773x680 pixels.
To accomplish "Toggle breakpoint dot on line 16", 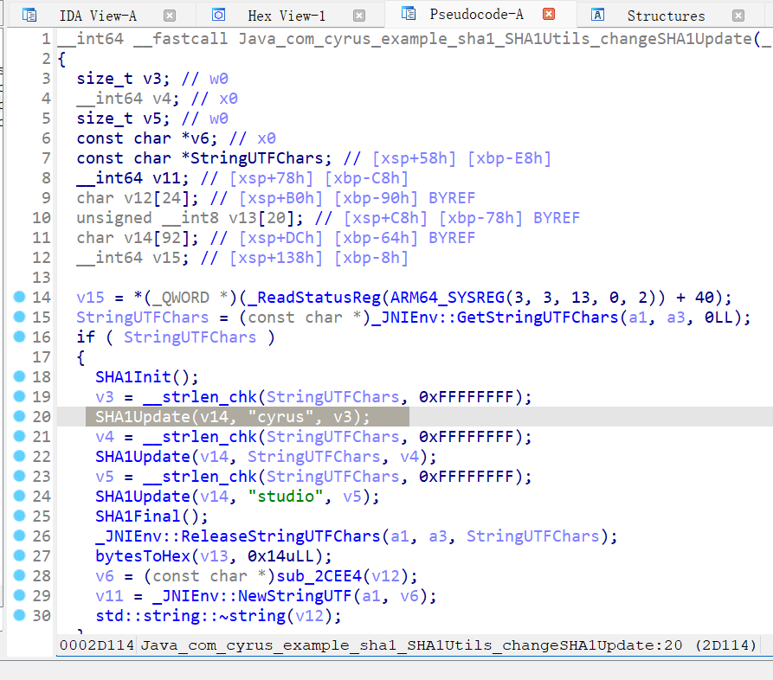I will pos(19,337).
